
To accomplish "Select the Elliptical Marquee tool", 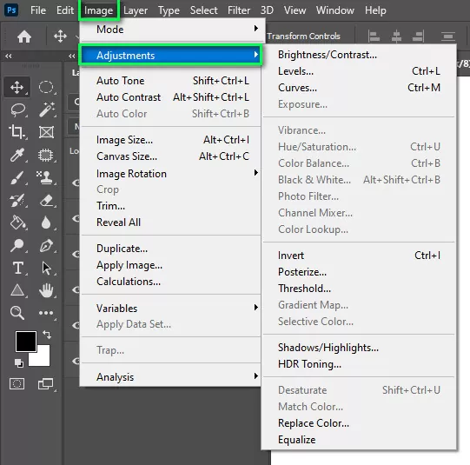I will (x=46, y=87).
